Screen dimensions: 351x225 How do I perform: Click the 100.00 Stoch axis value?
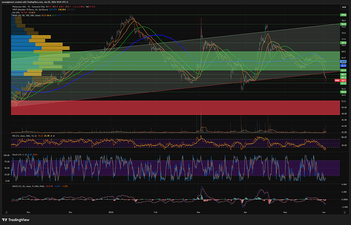click(x=7, y=155)
